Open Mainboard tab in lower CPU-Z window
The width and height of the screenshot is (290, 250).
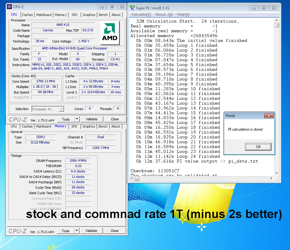click(x=43, y=126)
